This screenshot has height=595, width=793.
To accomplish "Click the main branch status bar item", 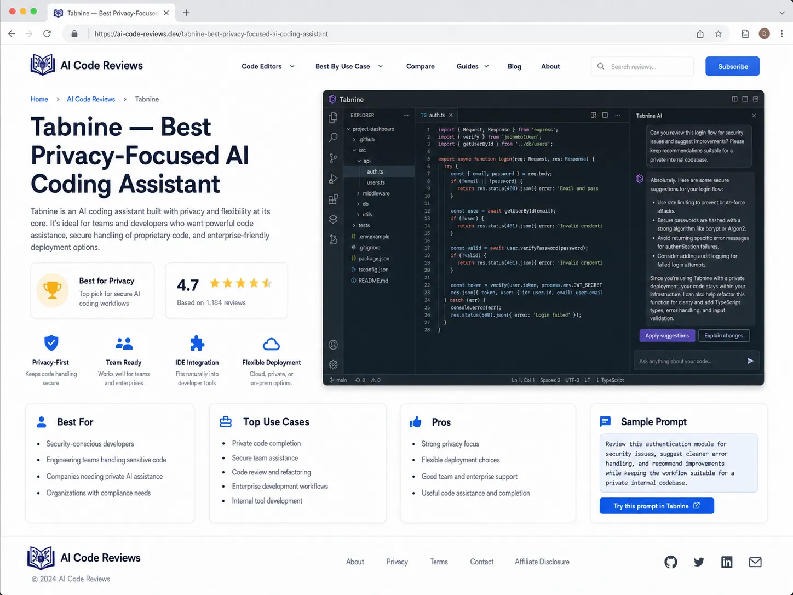I will 338,380.
